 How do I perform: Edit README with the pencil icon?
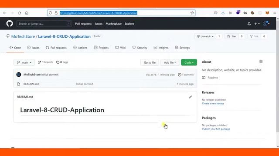190,97
